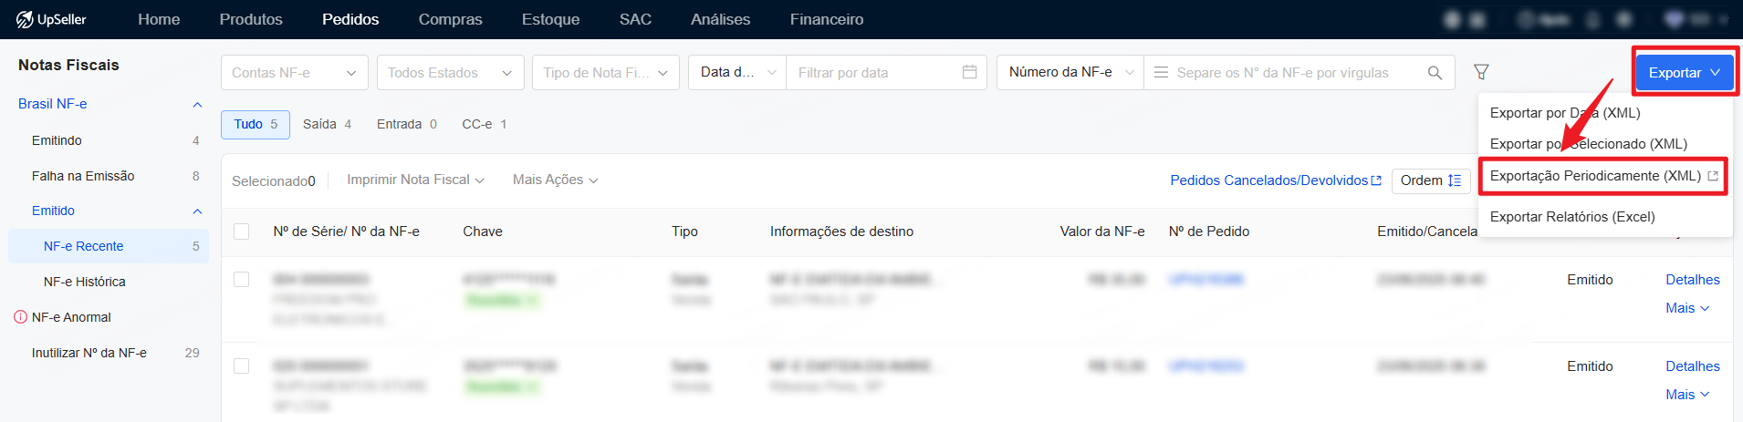The height and width of the screenshot is (422, 1743).
Task: Expand Mais for the first invoice
Action: click(x=1686, y=308)
